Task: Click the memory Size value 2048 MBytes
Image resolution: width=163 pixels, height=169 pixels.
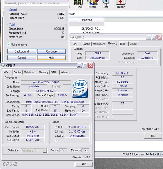Action: (98, 58)
